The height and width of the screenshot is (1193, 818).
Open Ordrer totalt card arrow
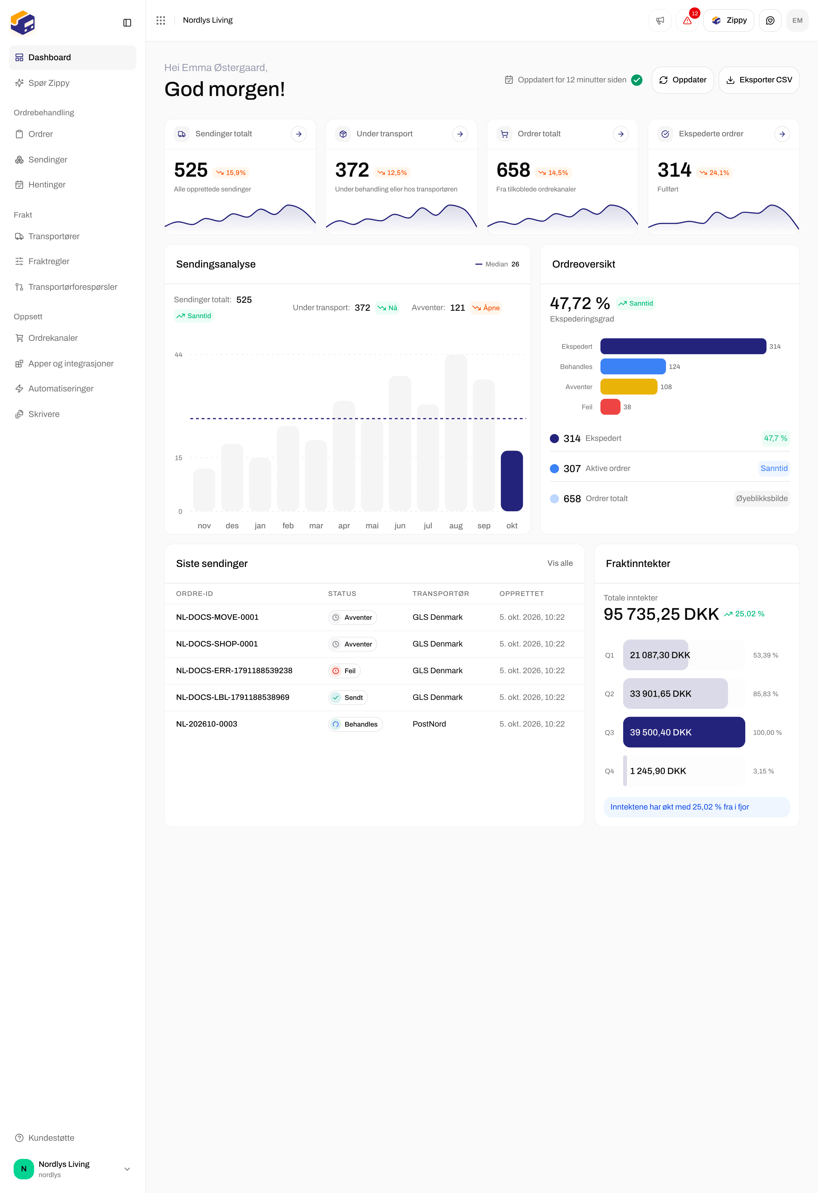[621, 134]
